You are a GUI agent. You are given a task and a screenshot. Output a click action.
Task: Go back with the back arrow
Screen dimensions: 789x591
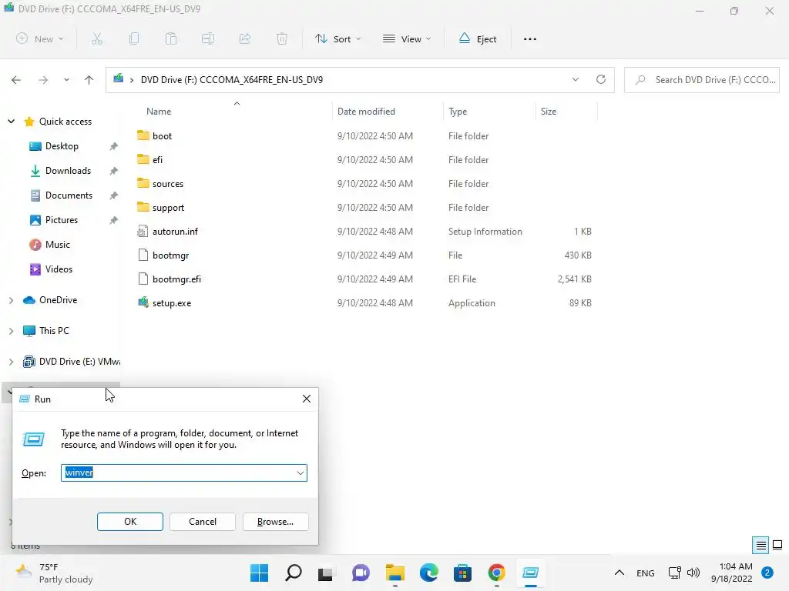(16, 79)
